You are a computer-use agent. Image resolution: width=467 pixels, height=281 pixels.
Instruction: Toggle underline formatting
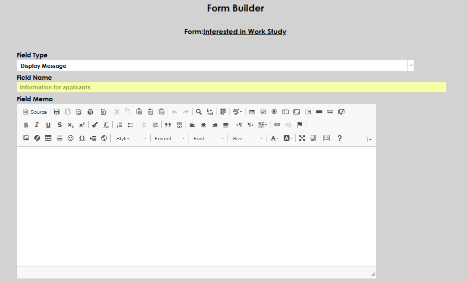[x=48, y=125]
